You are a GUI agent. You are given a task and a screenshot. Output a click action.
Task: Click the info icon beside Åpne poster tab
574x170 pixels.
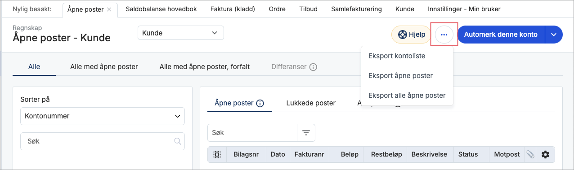coord(260,103)
